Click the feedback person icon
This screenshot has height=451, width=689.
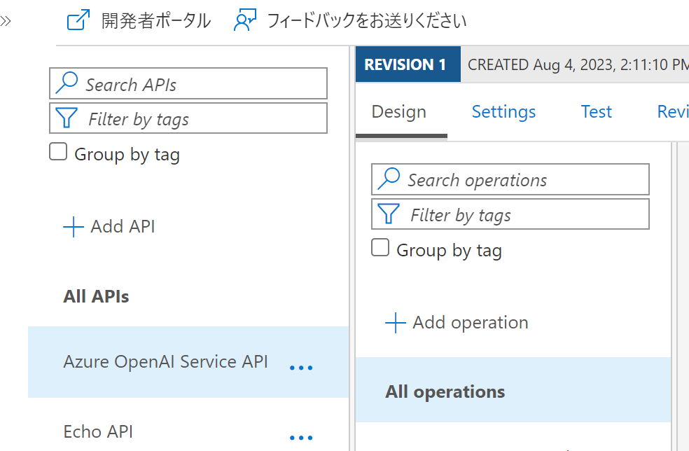point(245,20)
